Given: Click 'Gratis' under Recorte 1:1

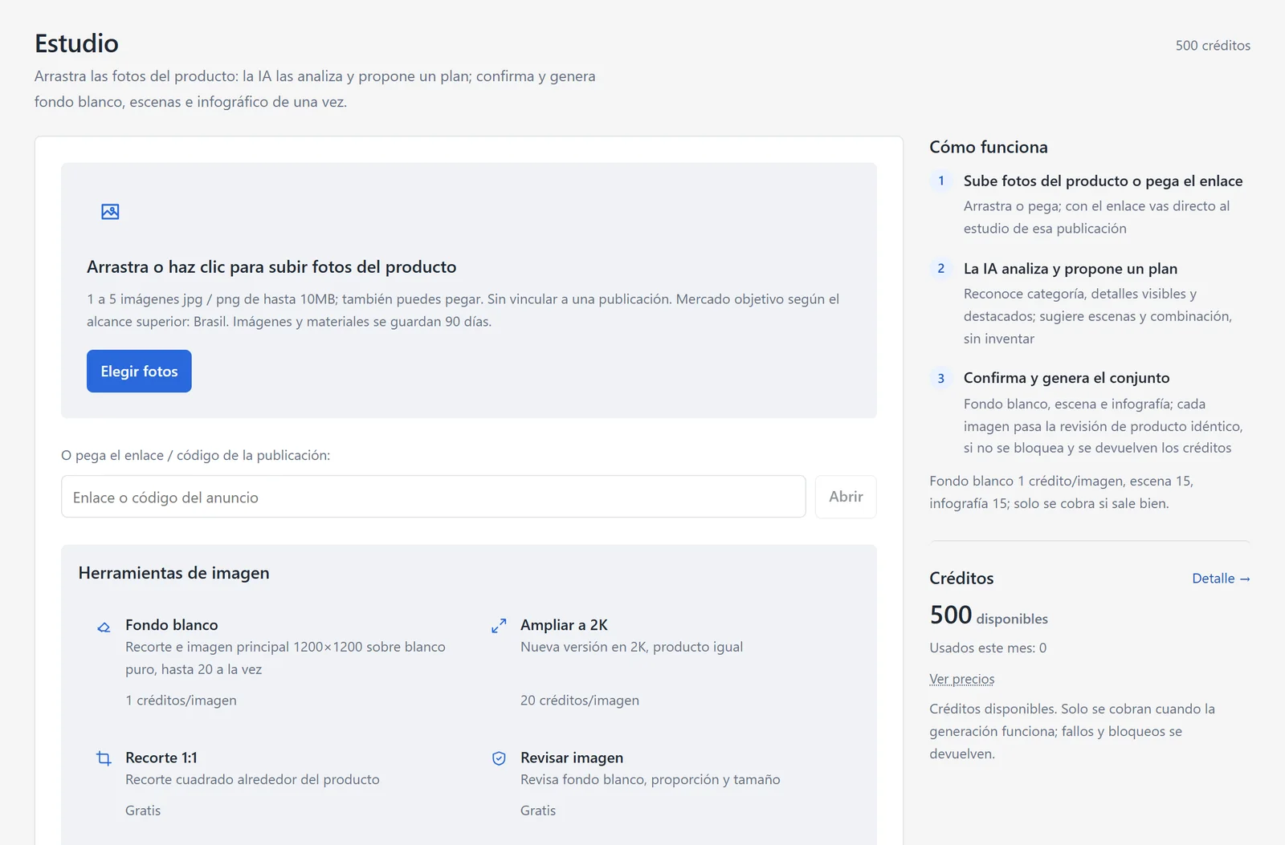Looking at the screenshot, I should pyautogui.click(x=143, y=810).
